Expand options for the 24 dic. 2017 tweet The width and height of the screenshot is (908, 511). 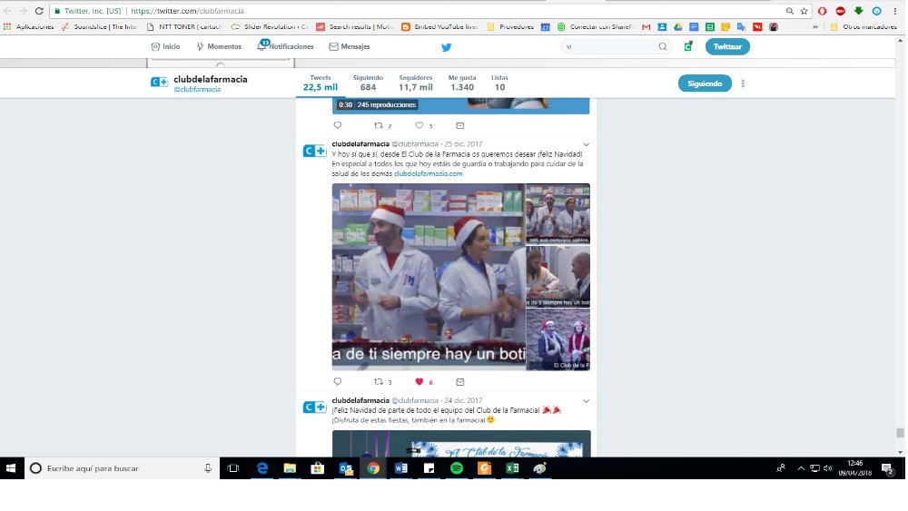pos(586,400)
